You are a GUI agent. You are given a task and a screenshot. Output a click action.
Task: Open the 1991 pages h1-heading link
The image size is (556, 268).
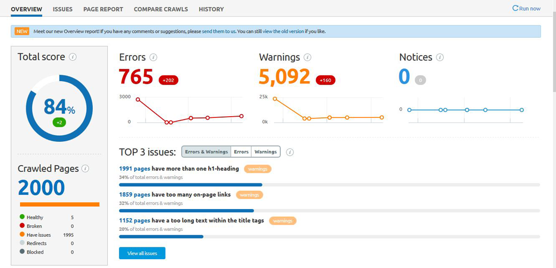point(135,168)
